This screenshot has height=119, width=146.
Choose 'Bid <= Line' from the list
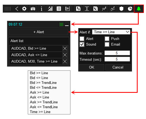tap(49, 78)
